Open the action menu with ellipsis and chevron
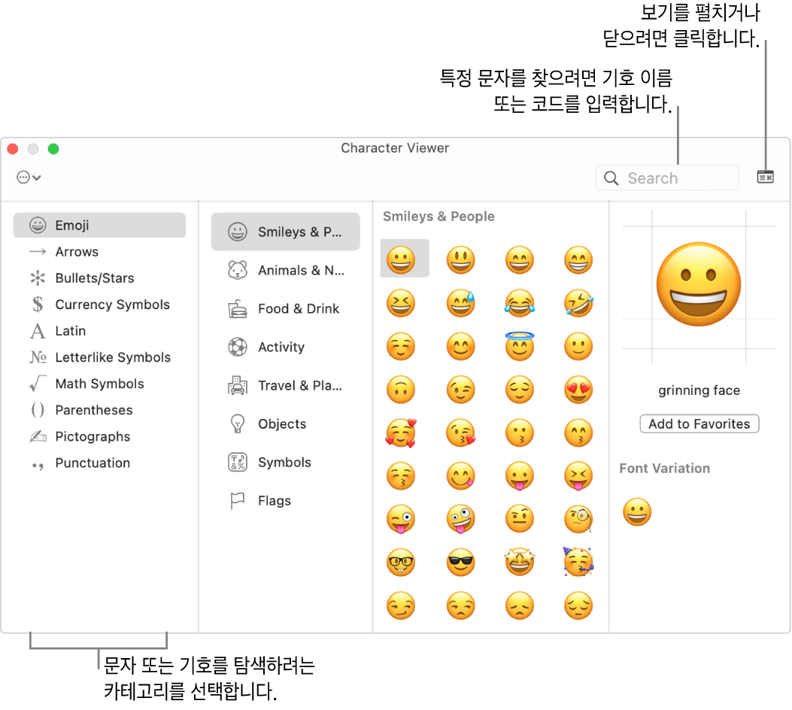The width and height of the screenshot is (792, 710). click(29, 177)
